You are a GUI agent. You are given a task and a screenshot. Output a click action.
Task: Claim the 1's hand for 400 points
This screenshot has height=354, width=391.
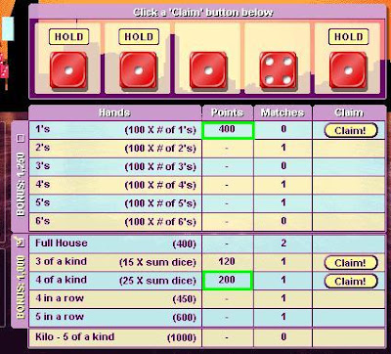(x=351, y=130)
